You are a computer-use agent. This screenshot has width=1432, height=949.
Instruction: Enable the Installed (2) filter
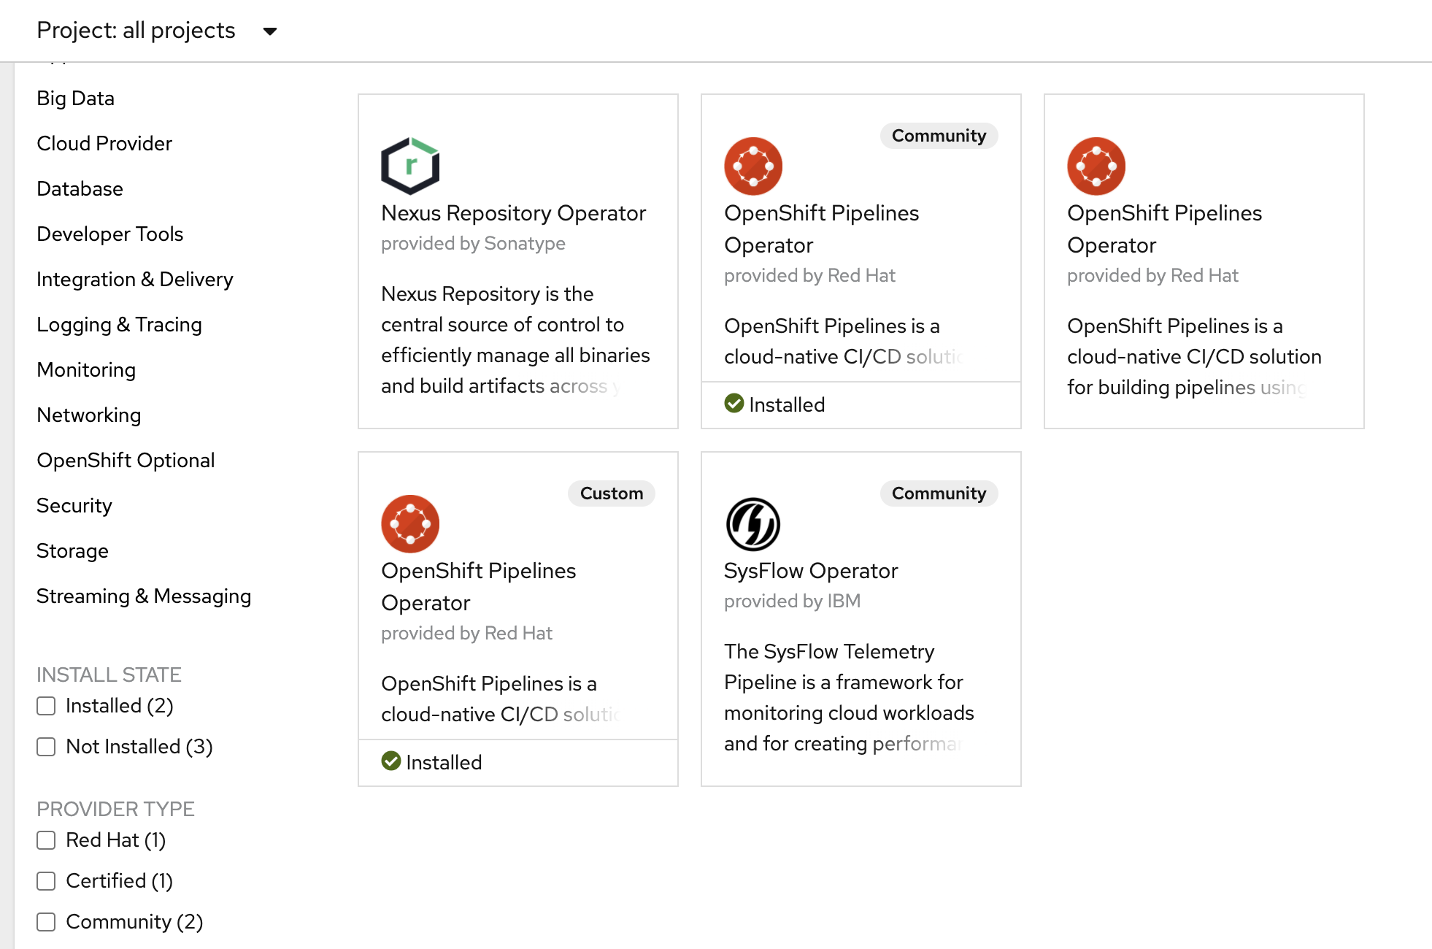click(x=46, y=705)
